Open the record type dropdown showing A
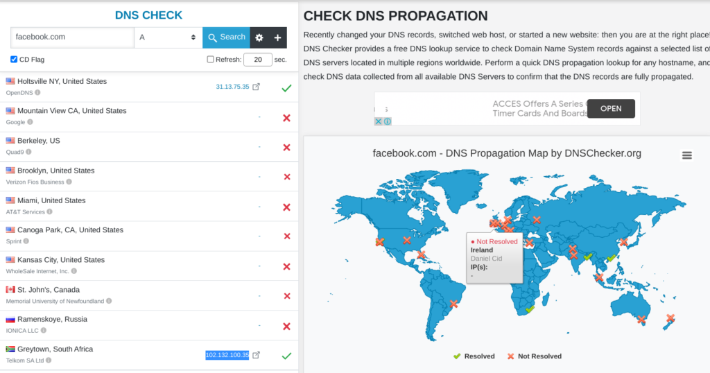 (x=168, y=37)
